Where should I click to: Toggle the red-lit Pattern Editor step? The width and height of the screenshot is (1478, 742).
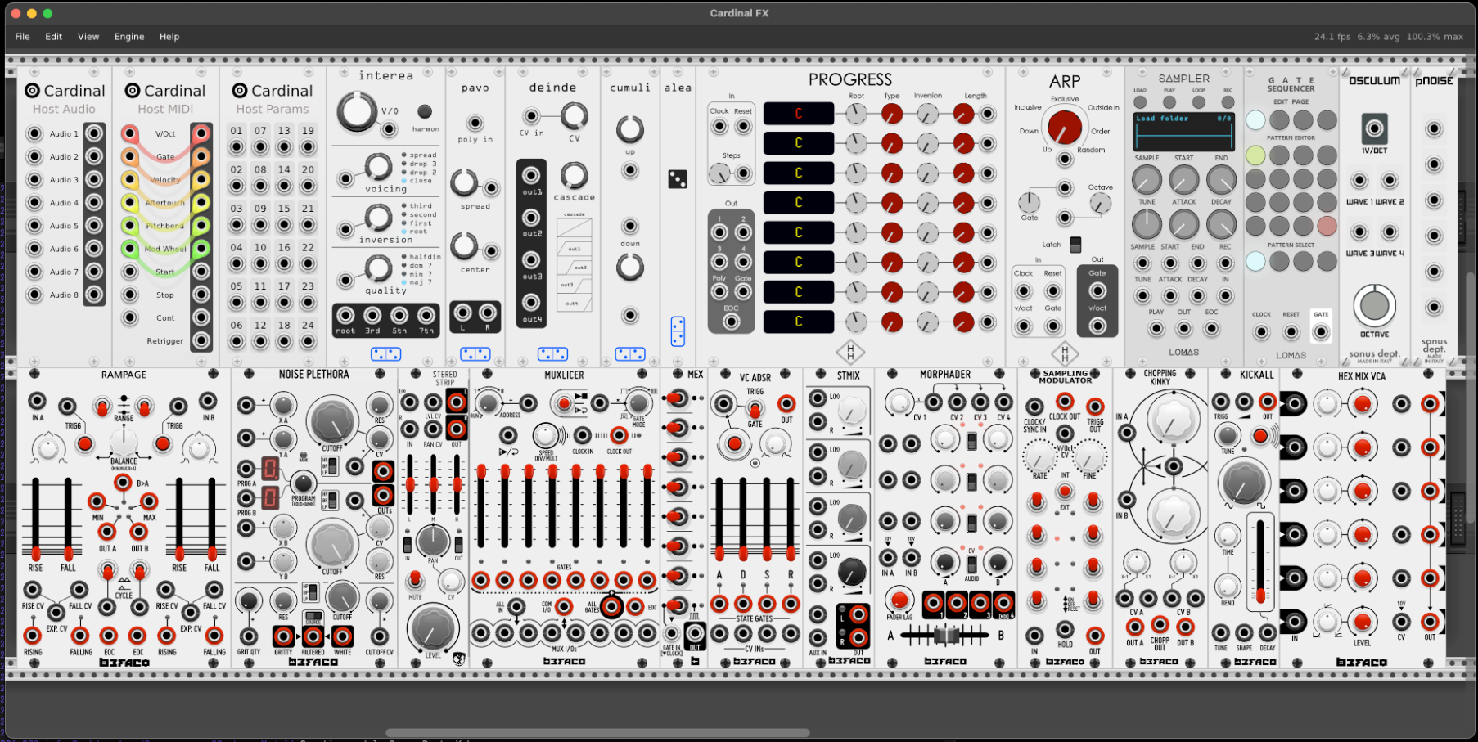[x=1327, y=226]
